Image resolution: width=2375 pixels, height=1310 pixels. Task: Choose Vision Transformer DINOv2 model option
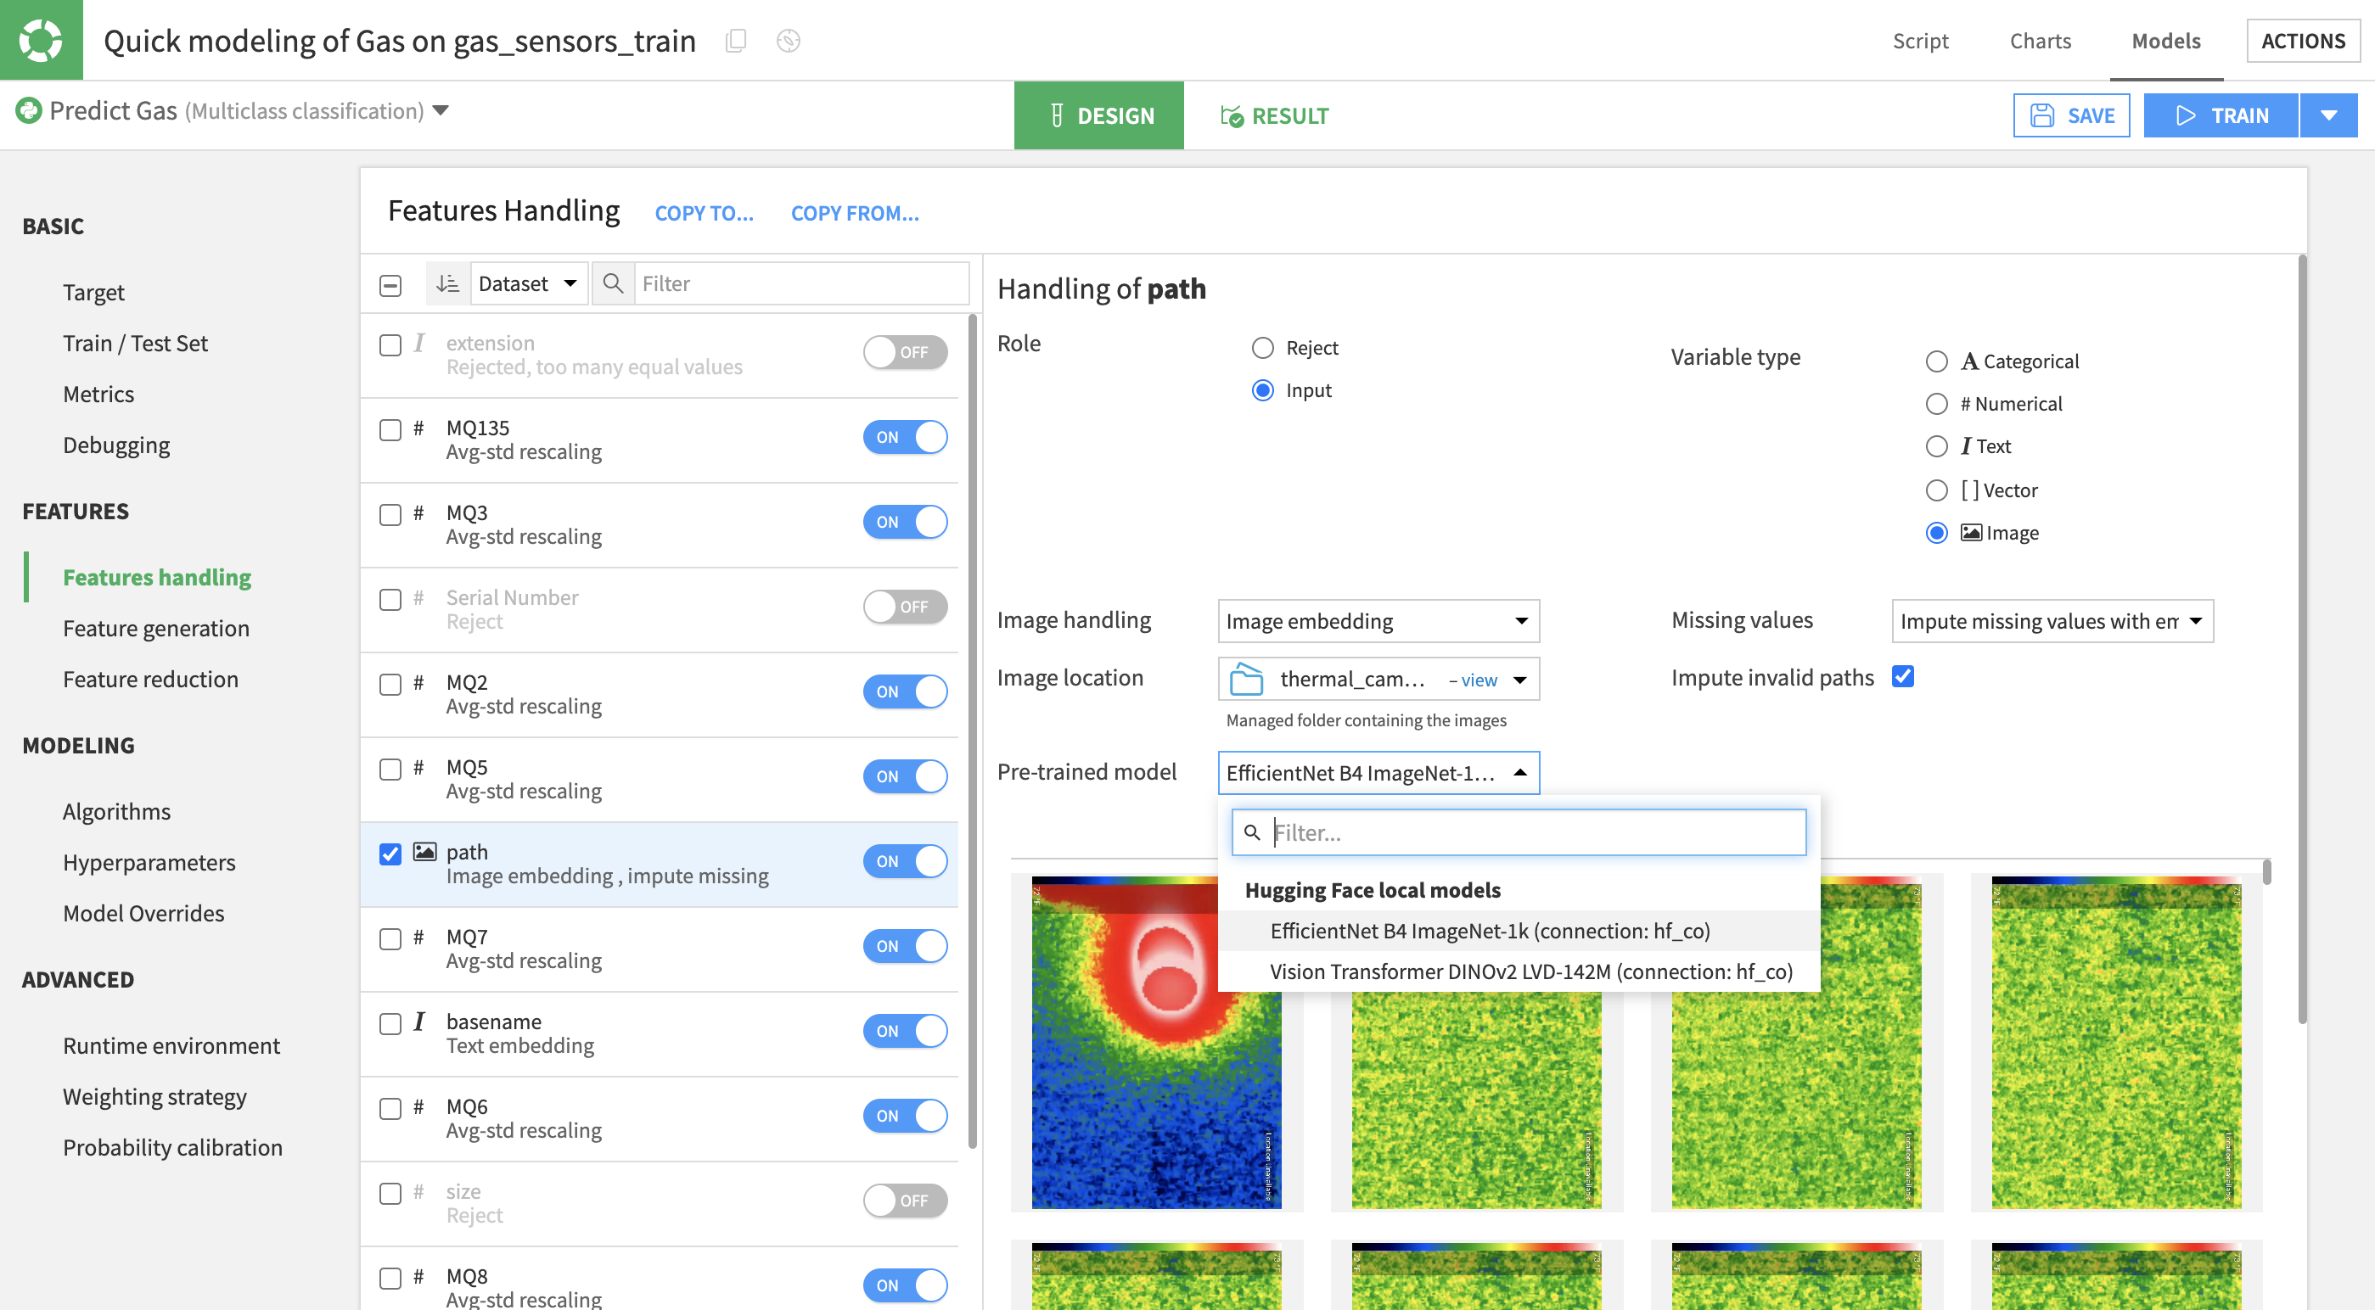click(x=1530, y=971)
